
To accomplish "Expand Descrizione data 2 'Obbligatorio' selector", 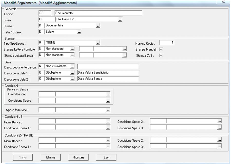I will (72, 79).
